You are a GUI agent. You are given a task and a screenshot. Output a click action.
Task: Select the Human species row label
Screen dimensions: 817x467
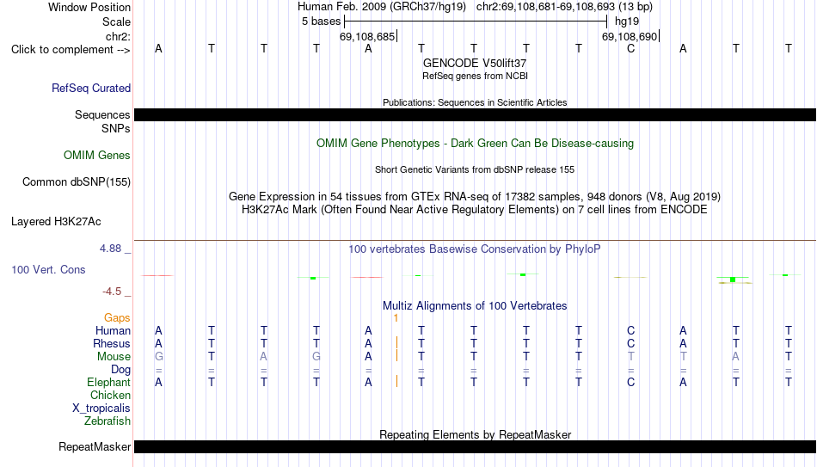tap(113, 330)
